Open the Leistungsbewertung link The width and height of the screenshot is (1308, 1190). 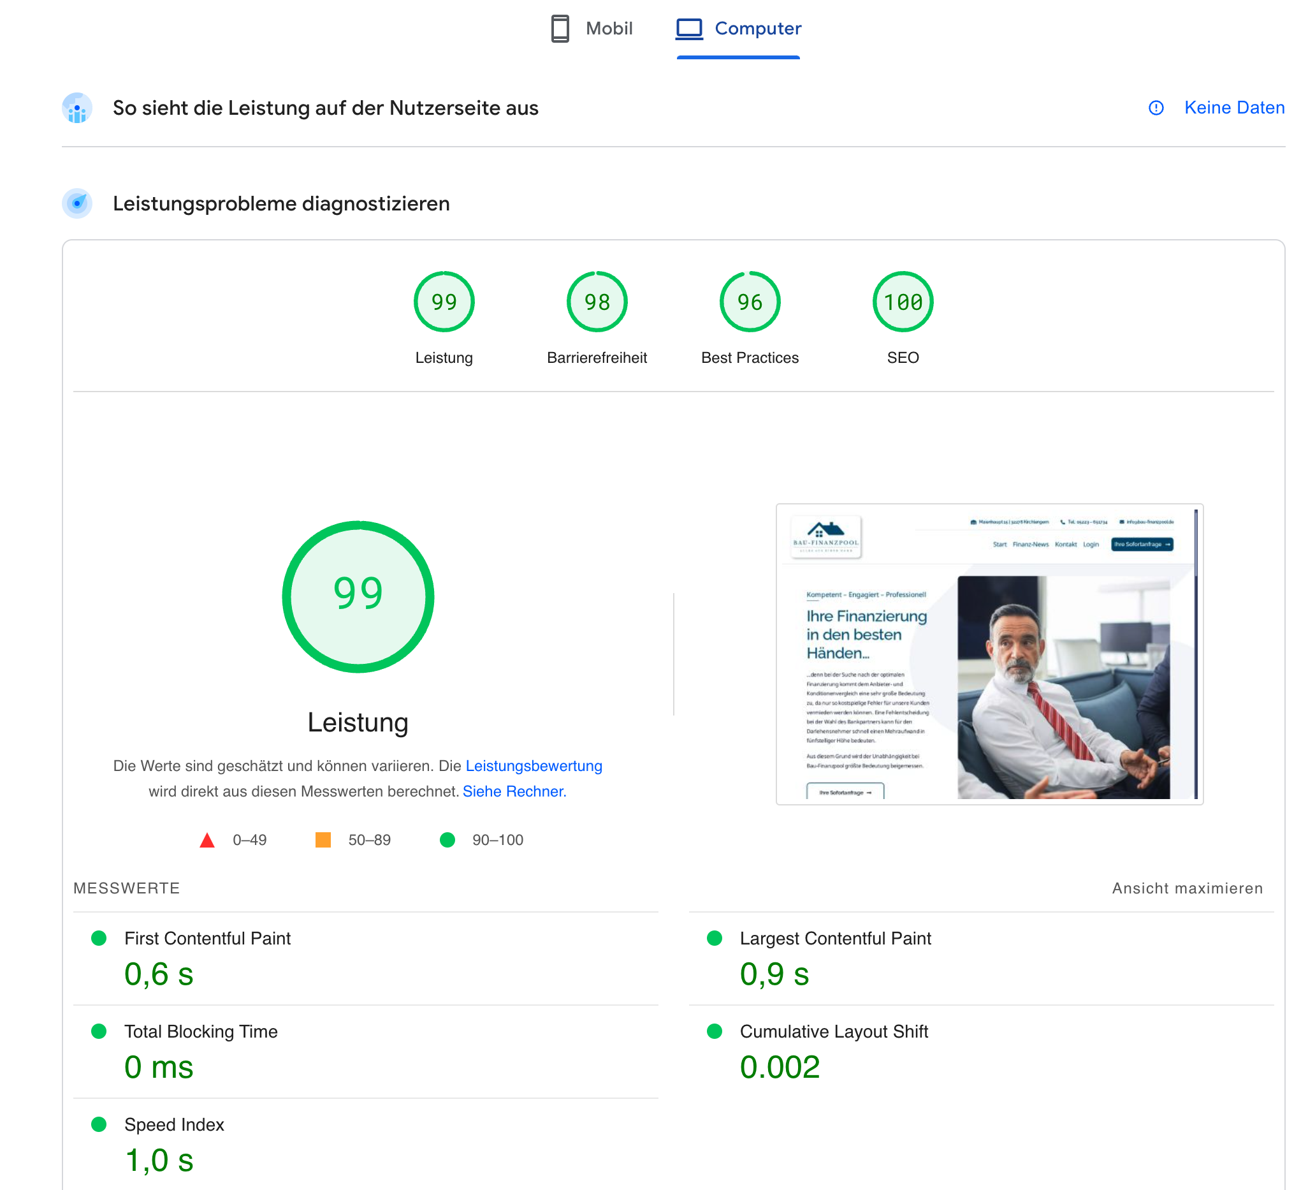[x=534, y=766]
